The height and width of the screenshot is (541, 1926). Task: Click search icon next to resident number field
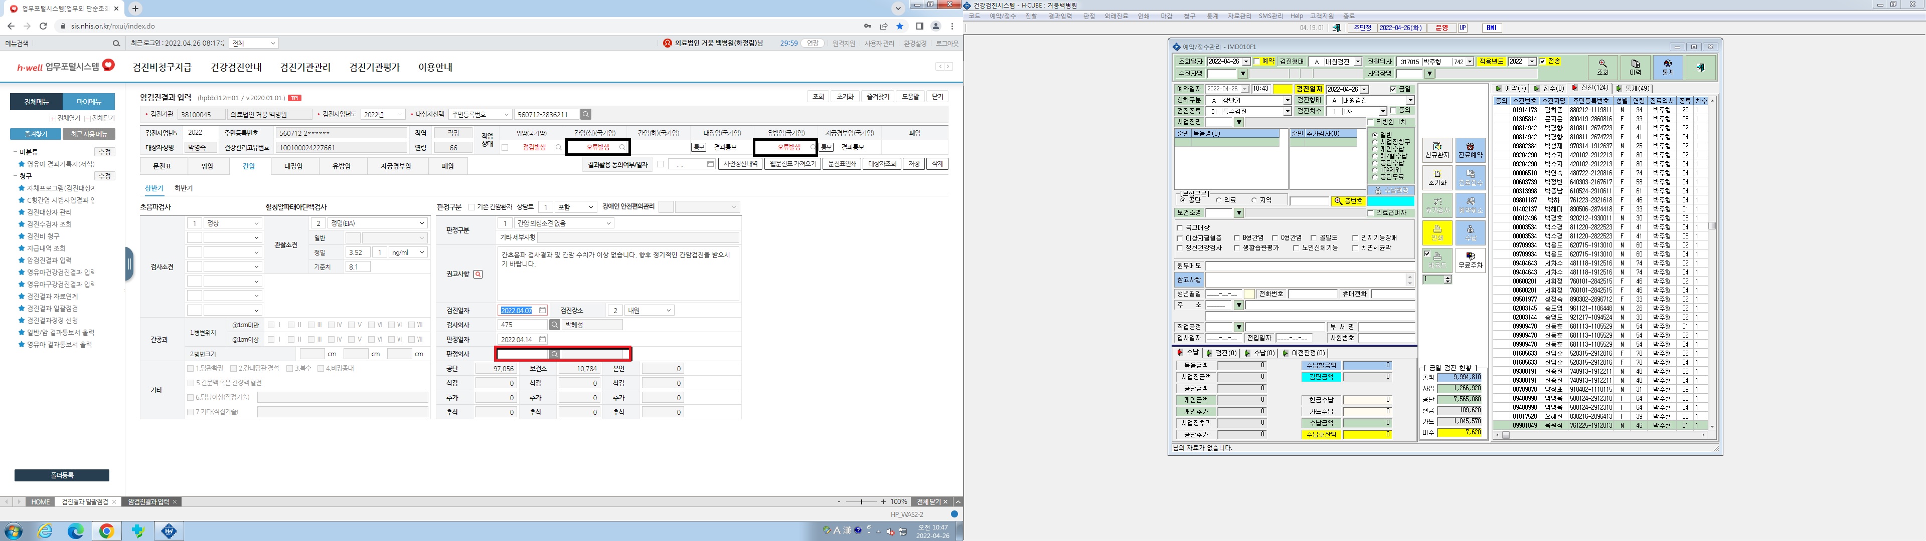[585, 114]
